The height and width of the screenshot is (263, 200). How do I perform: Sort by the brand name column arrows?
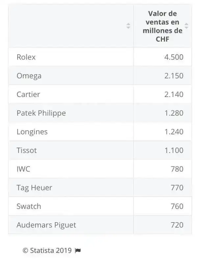pos(128,26)
